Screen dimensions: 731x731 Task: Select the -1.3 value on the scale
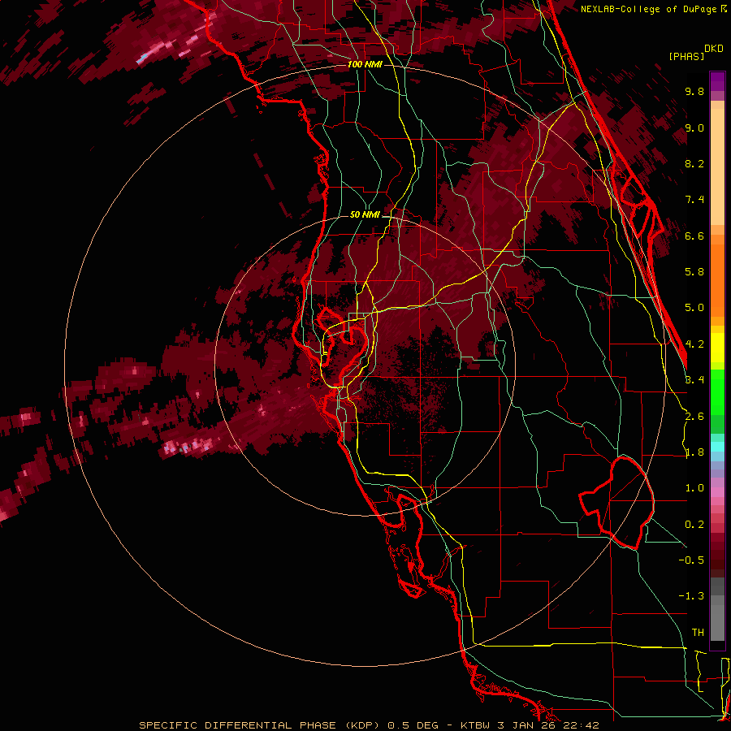[x=691, y=596]
